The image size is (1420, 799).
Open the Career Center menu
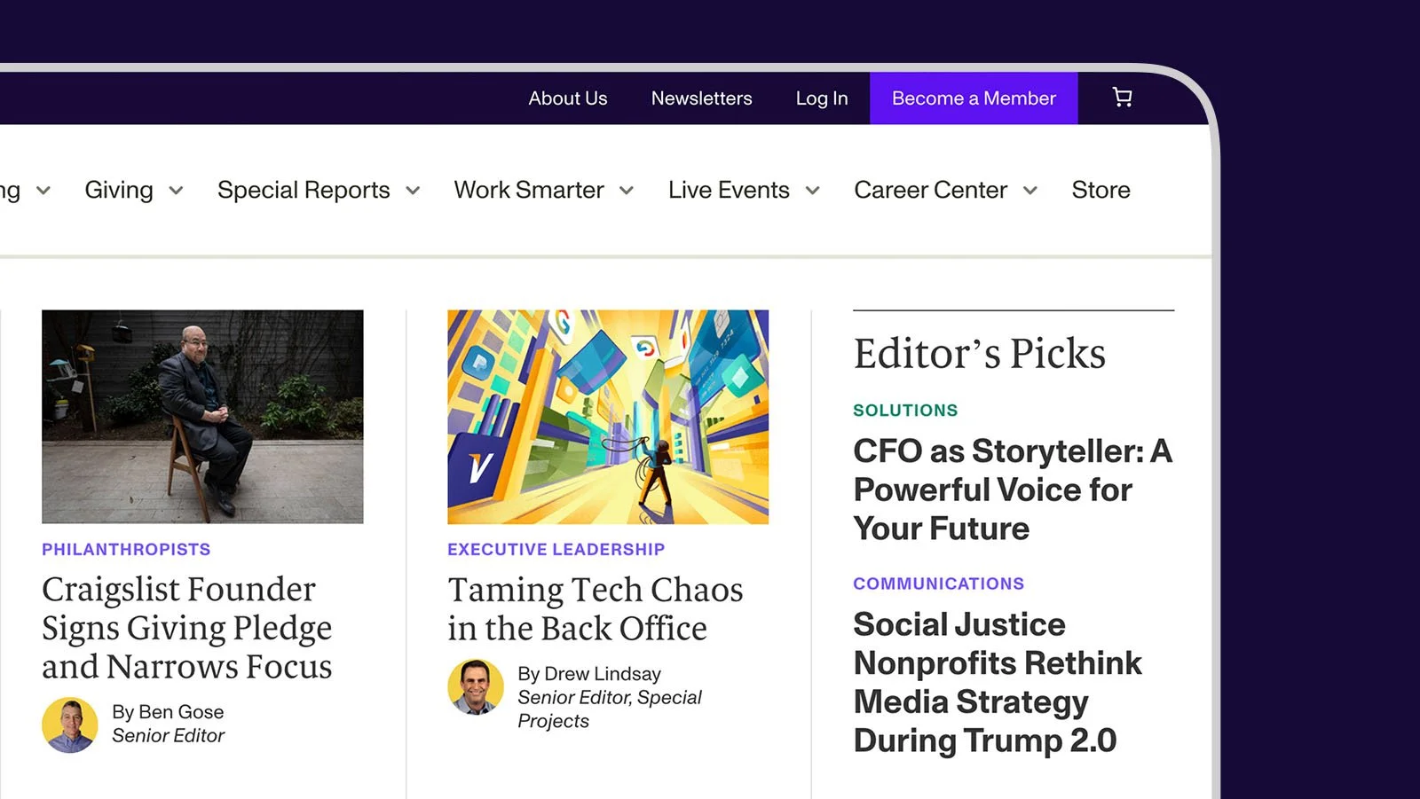[x=930, y=190]
